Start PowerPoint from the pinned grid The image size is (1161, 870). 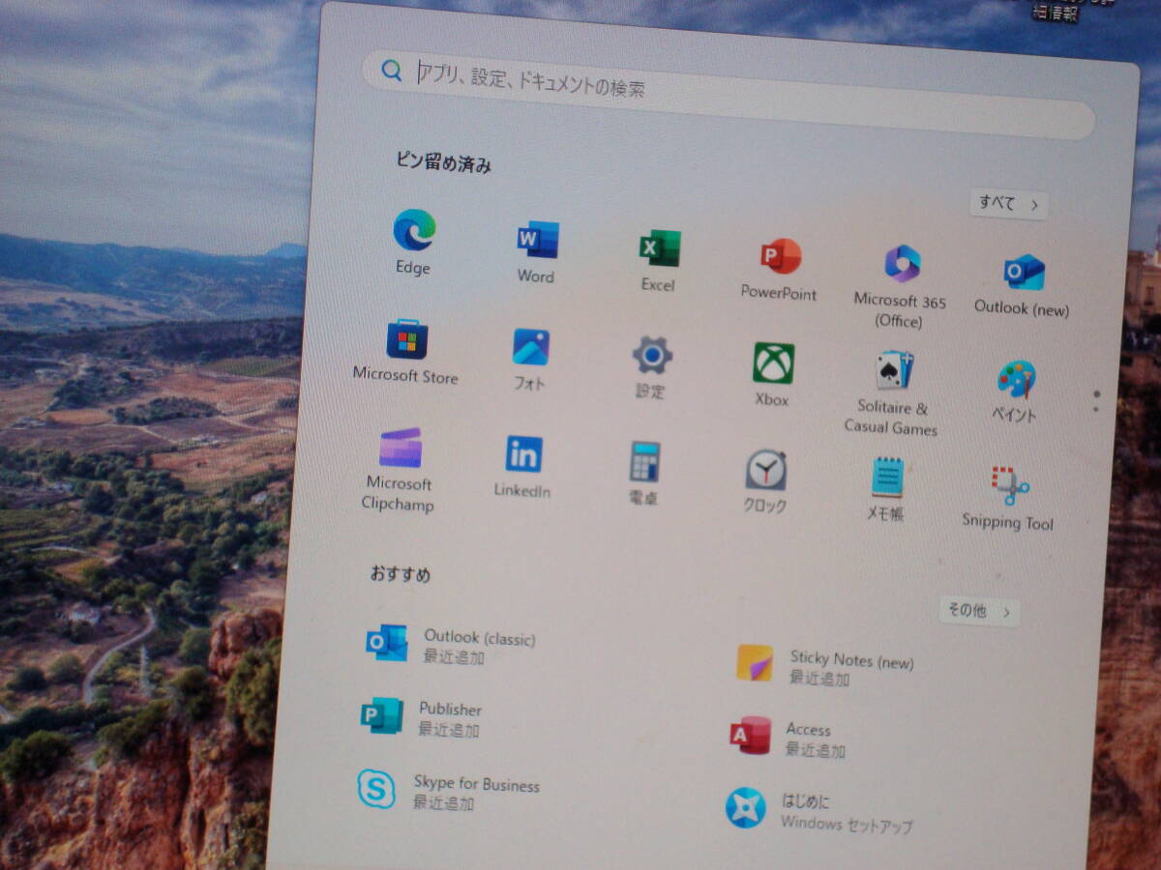pos(781,256)
